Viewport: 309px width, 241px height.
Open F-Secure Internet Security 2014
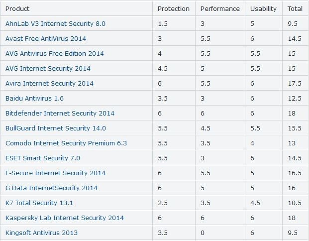click(x=55, y=173)
